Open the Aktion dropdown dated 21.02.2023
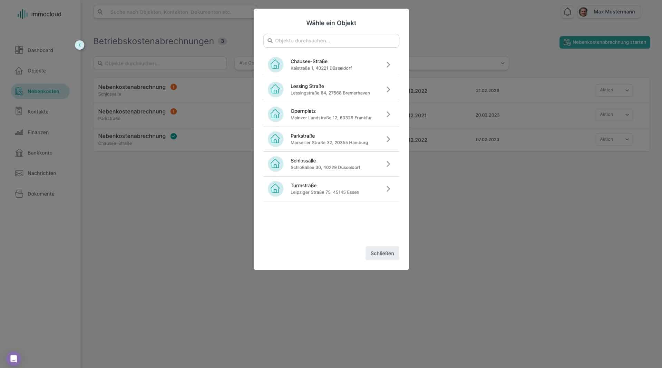Screen dimensions: 662x368 click(614, 90)
